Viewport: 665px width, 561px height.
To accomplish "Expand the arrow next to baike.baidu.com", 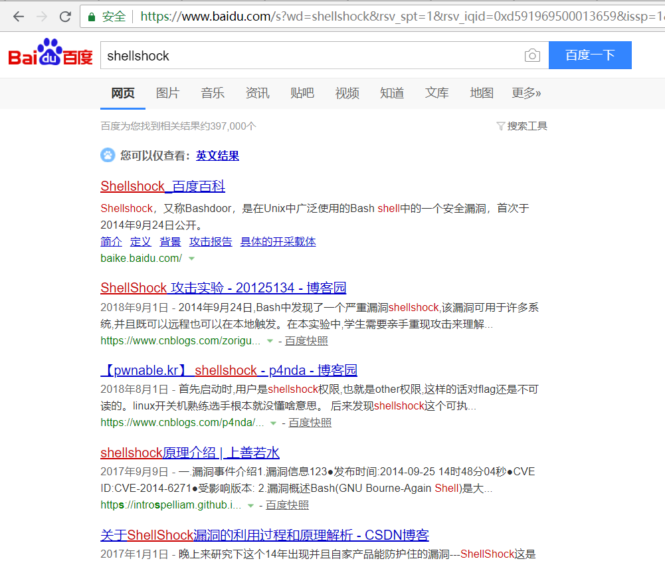I will point(192,259).
